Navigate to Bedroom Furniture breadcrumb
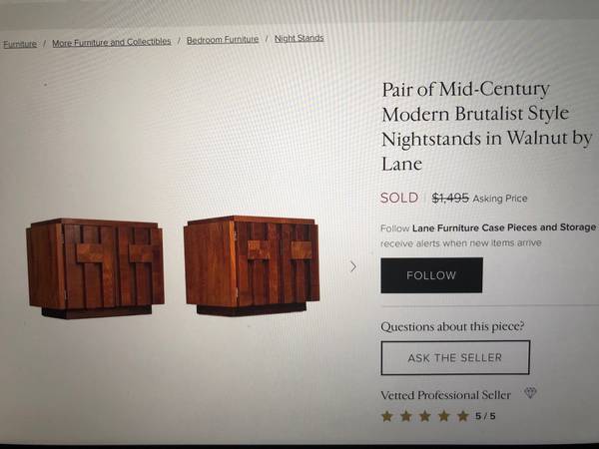Screen dimensions: 599x449 click(x=222, y=40)
